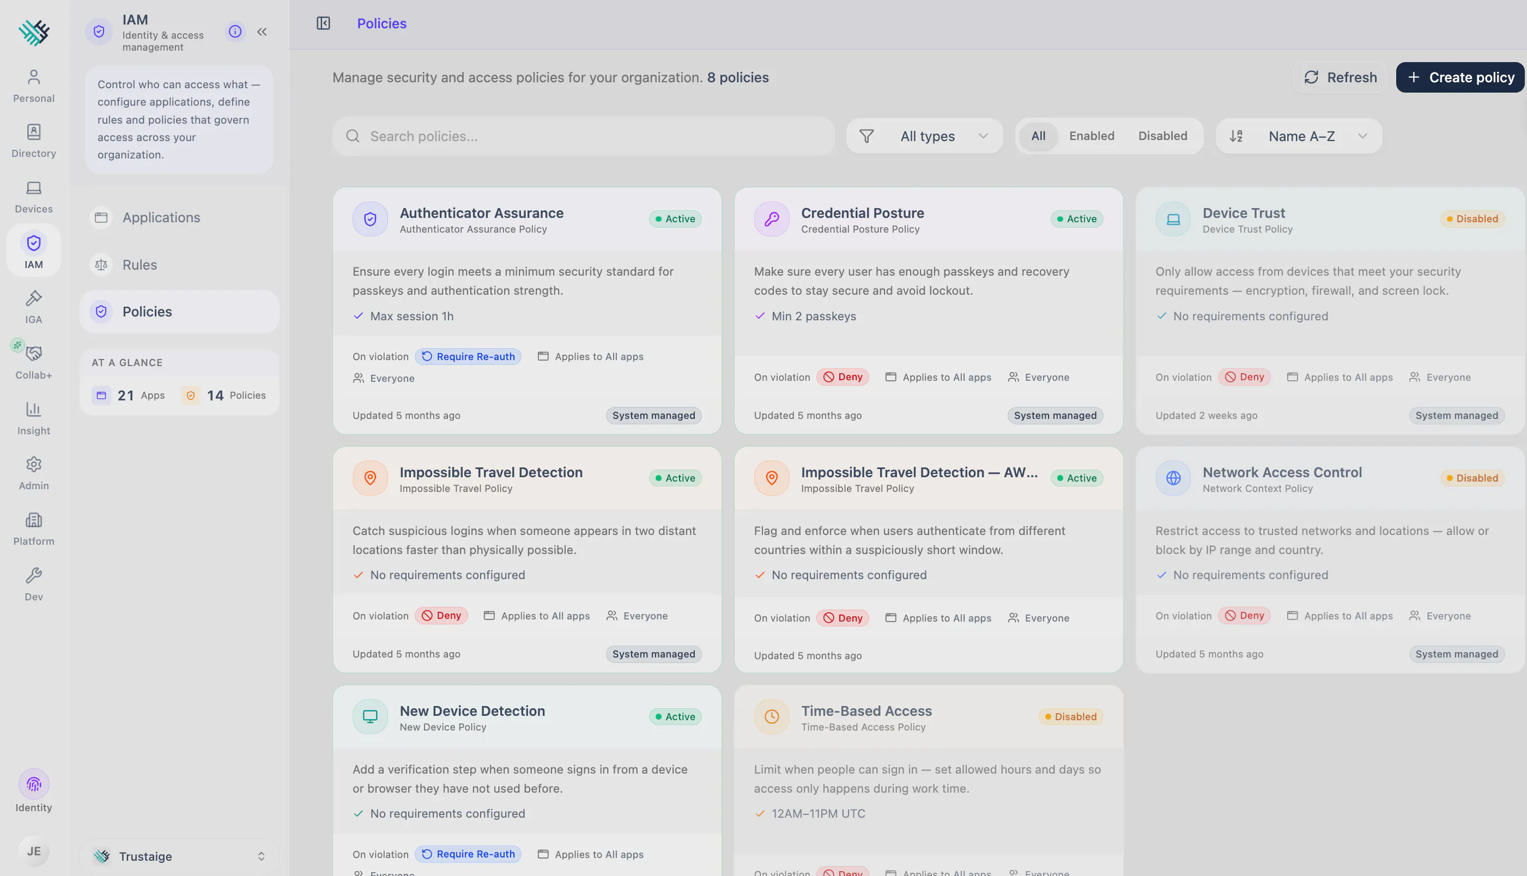Open the Dev wrench section
The width and height of the screenshot is (1527, 876).
point(34,584)
